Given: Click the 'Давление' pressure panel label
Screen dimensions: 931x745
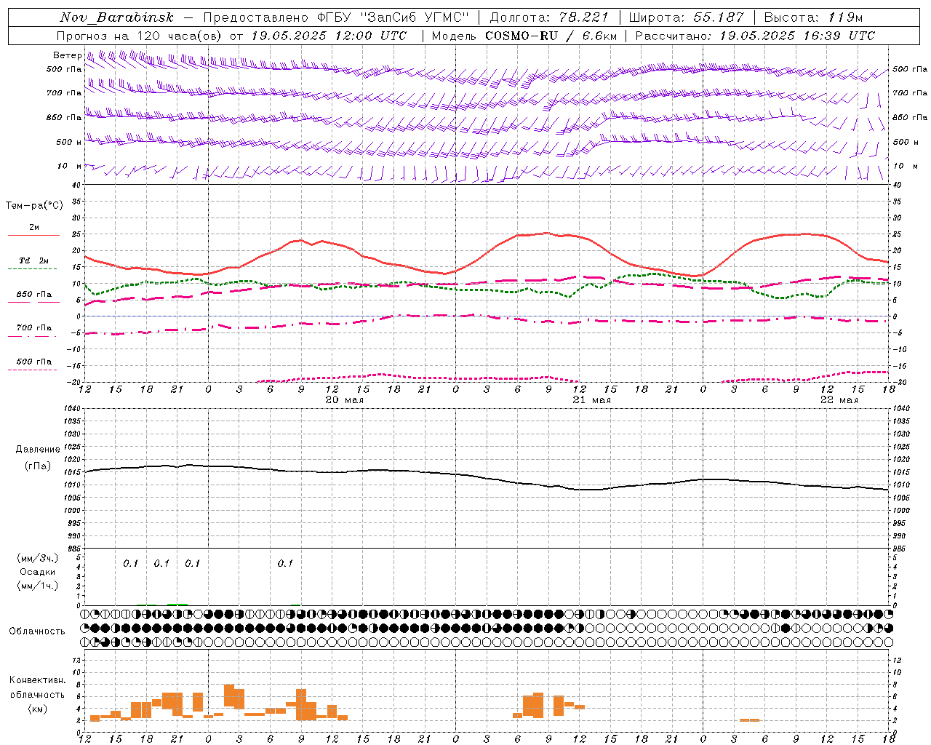Looking at the screenshot, I should (38, 450).
